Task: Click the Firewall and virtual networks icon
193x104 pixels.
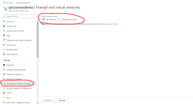Action: [4, 84]
